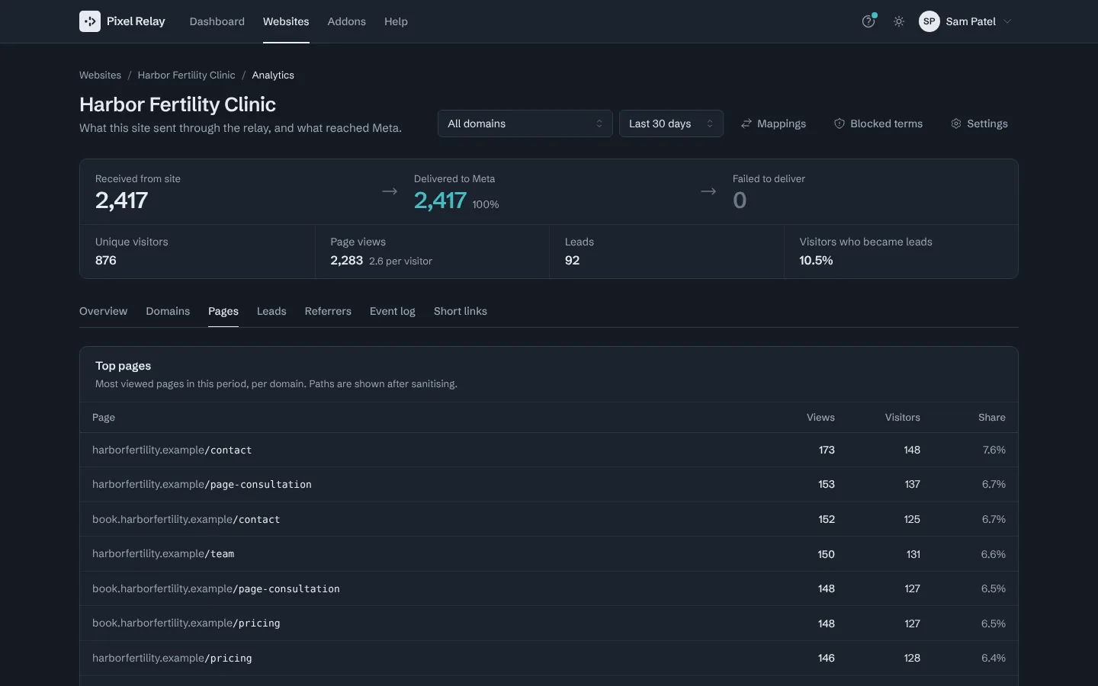Click the Visitors column header

(903, 417)
